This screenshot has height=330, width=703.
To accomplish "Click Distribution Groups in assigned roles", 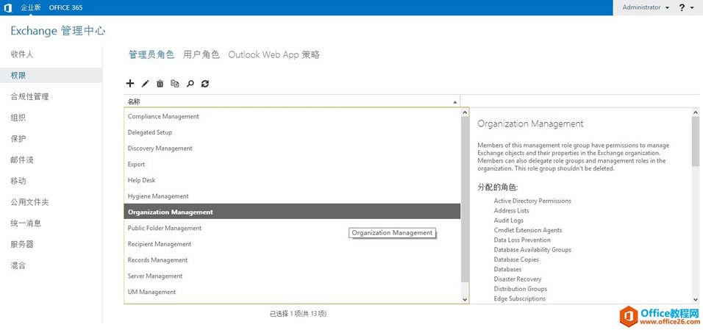I will (x=521, y=289).
